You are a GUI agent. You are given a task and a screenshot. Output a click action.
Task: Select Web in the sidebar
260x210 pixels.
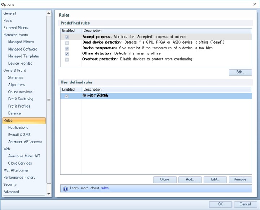(6, 149)
